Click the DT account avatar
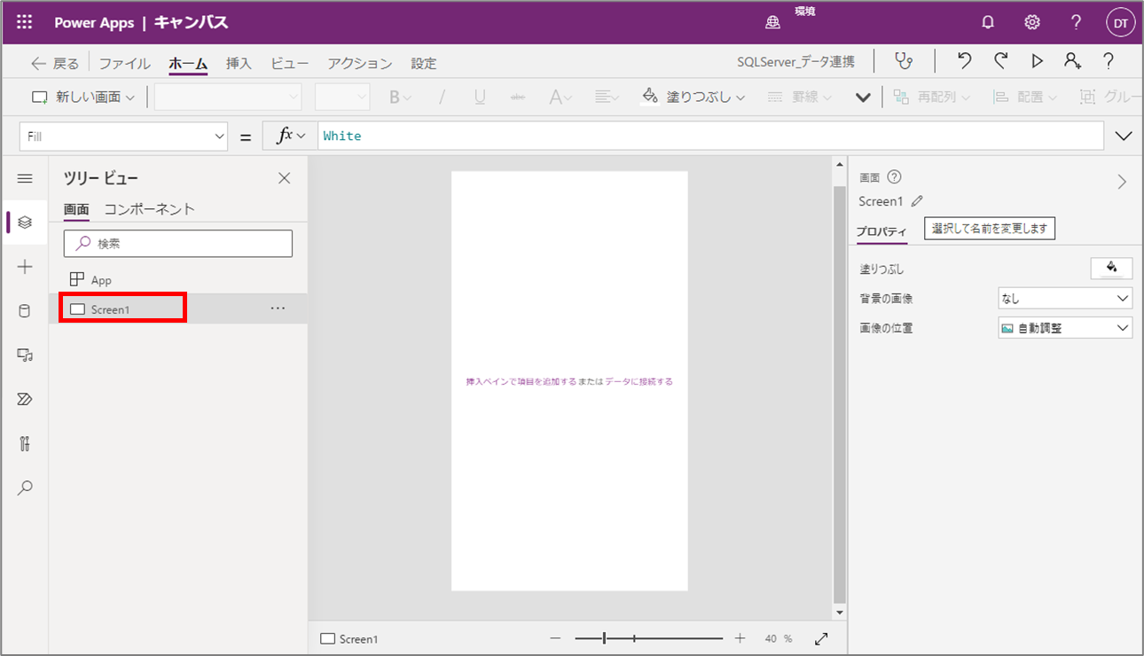The image size is (1144, 656). 1121,23
